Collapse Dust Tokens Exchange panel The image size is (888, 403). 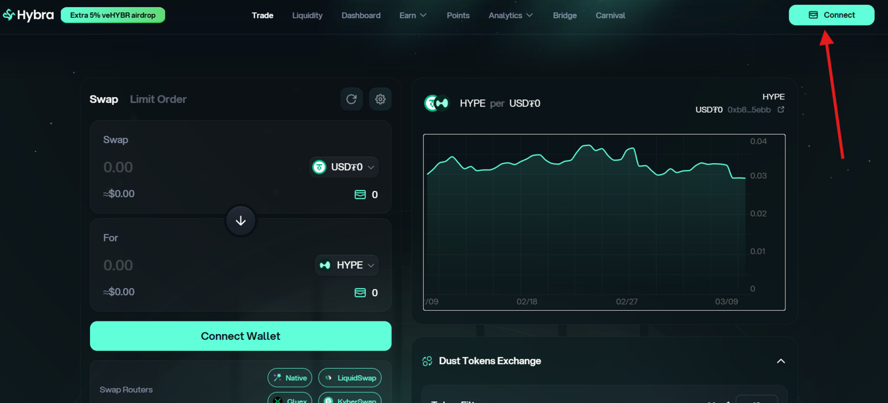point(781,361)
